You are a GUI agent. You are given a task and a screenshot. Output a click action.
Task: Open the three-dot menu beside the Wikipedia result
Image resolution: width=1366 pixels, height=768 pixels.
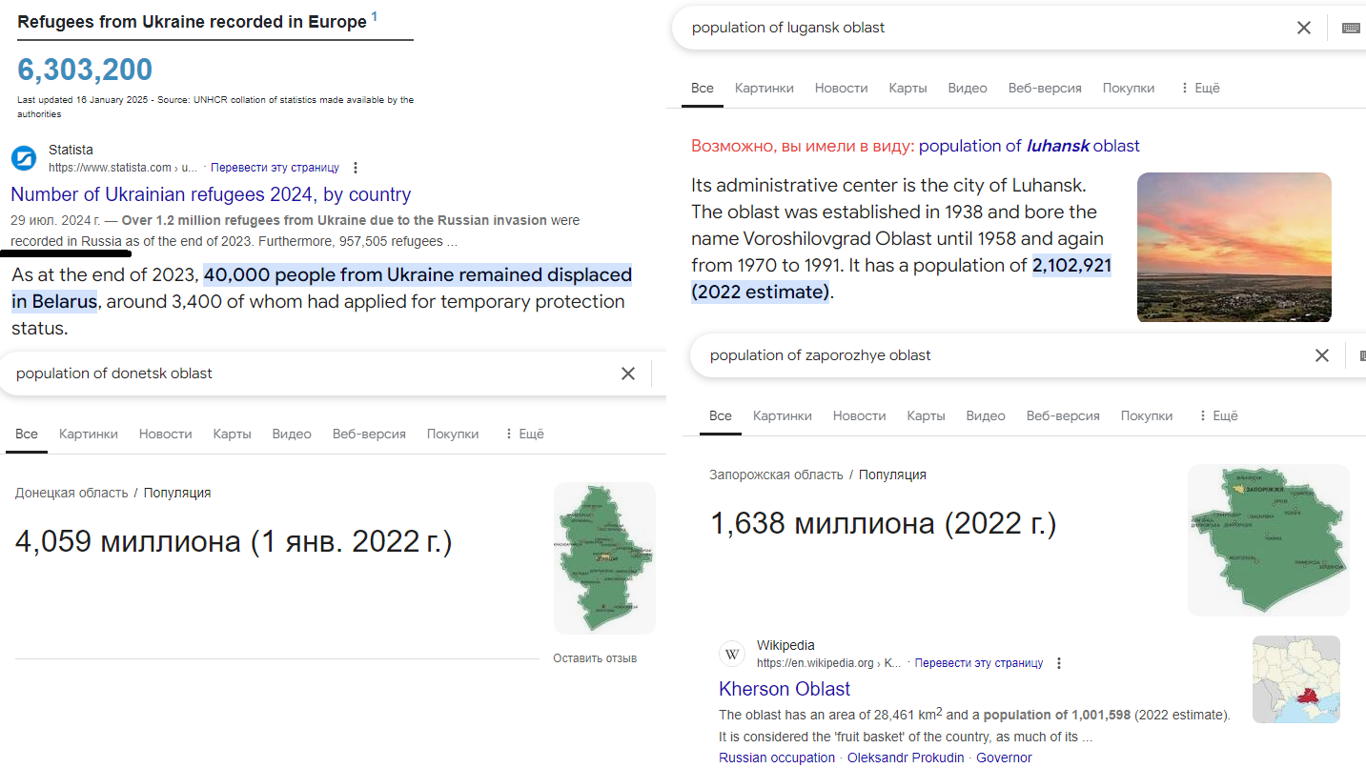point(1059,663)
